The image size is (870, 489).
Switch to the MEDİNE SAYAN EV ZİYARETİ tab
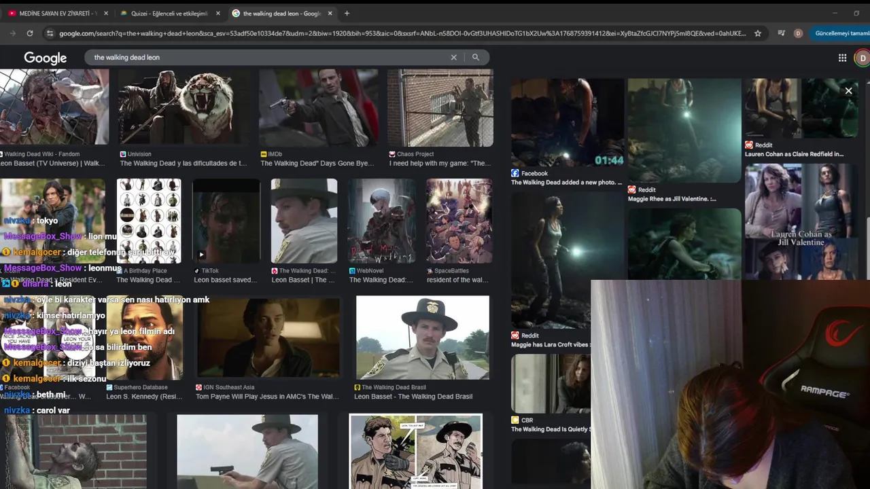point(58,13)
